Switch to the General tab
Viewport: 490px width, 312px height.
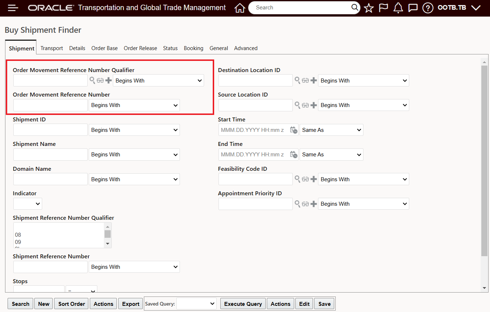click(x=219, y=48)
